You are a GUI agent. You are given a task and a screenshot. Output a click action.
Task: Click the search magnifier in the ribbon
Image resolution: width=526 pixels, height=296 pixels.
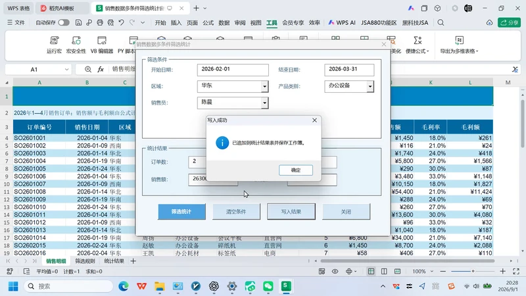[441, 22]
